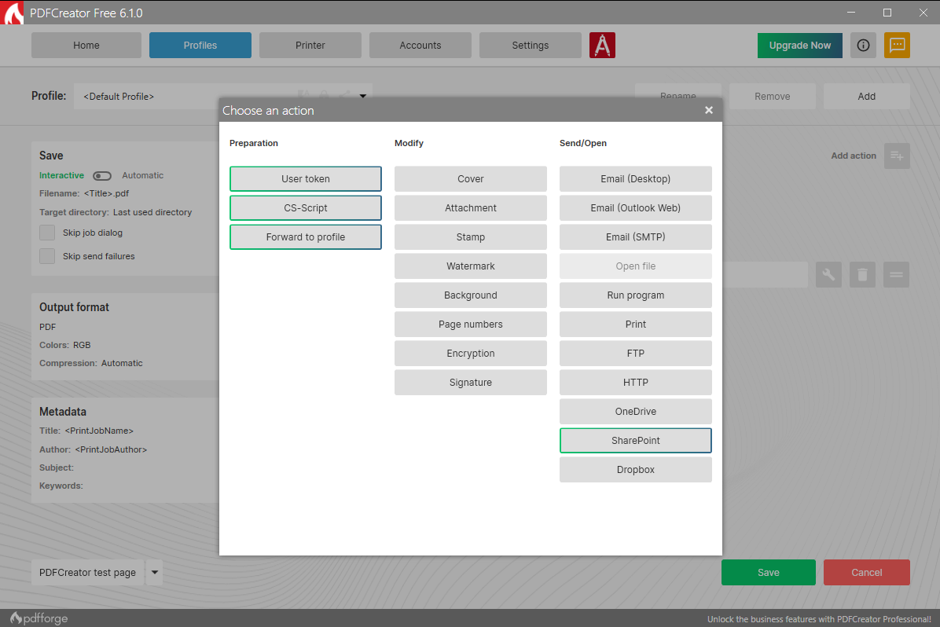Toggle the Interactive/Automatic save switch
This screenshot has height=627, width=940.
click(102, 176)
